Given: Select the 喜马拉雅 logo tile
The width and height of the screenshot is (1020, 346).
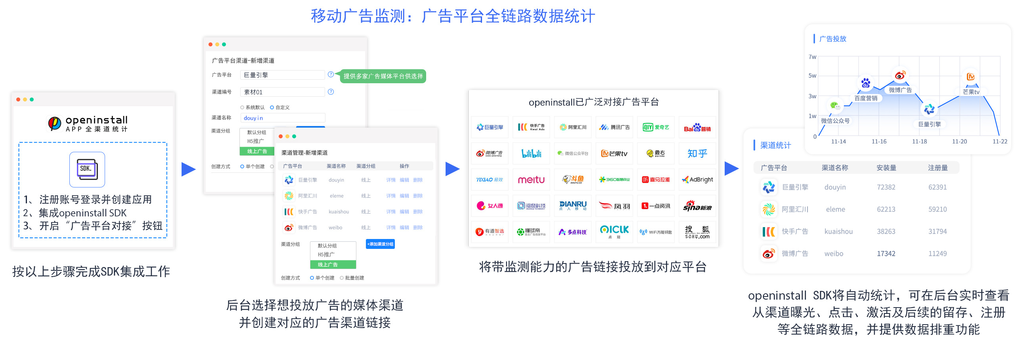Looking at the screenshot, I should [656, 180].
